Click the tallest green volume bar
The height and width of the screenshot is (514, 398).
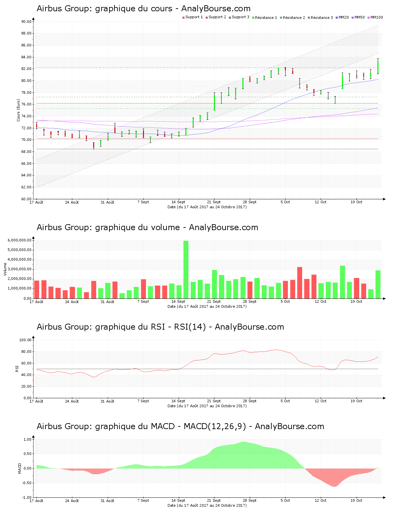point(186,269)
